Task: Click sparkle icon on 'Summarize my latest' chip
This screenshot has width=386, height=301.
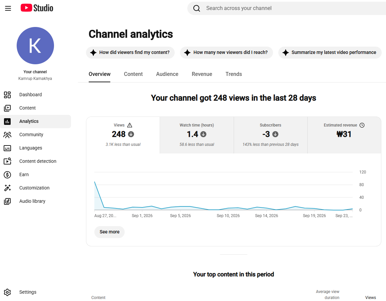Action: click(x=286, y=52)
